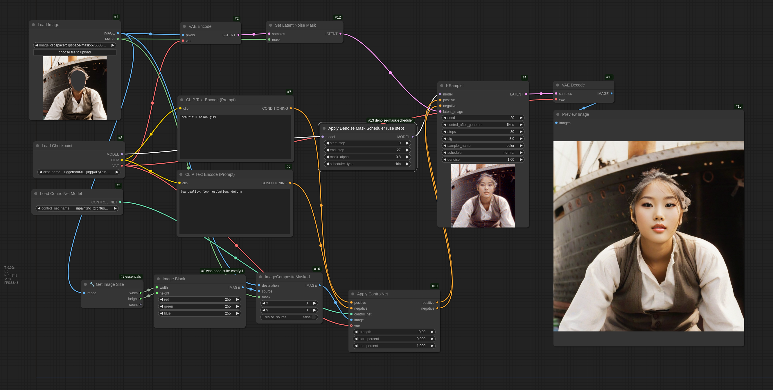Image resolution: width=773 pixels, height=390 pixels.
Task: Open the sampler_name euler dropdown
Action: click(483, 146)
